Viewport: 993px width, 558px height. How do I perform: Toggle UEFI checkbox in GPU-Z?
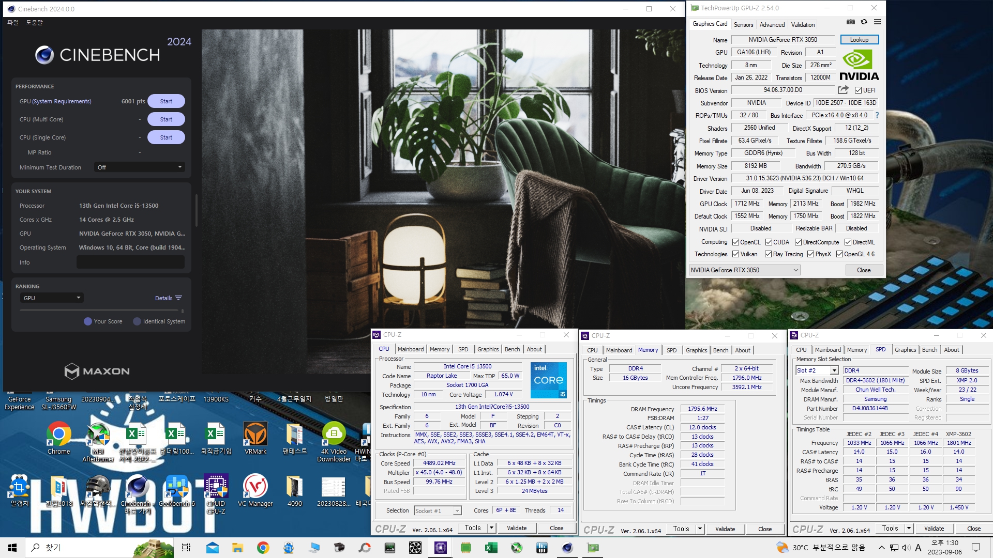point(858,90)
